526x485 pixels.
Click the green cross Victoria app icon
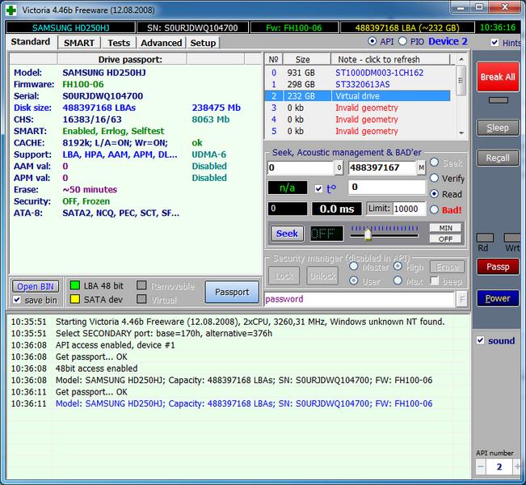[x=11, y=11]
